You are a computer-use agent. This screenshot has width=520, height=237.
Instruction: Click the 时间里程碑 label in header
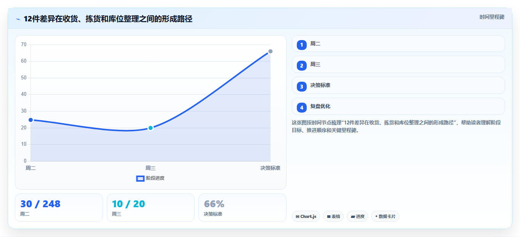pos(492,17)
